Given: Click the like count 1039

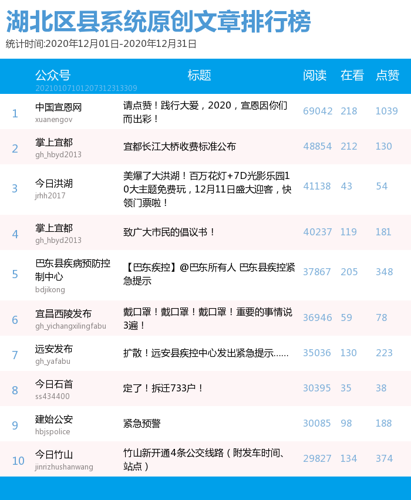Looking at the screenshot, I should coord(386,111).
